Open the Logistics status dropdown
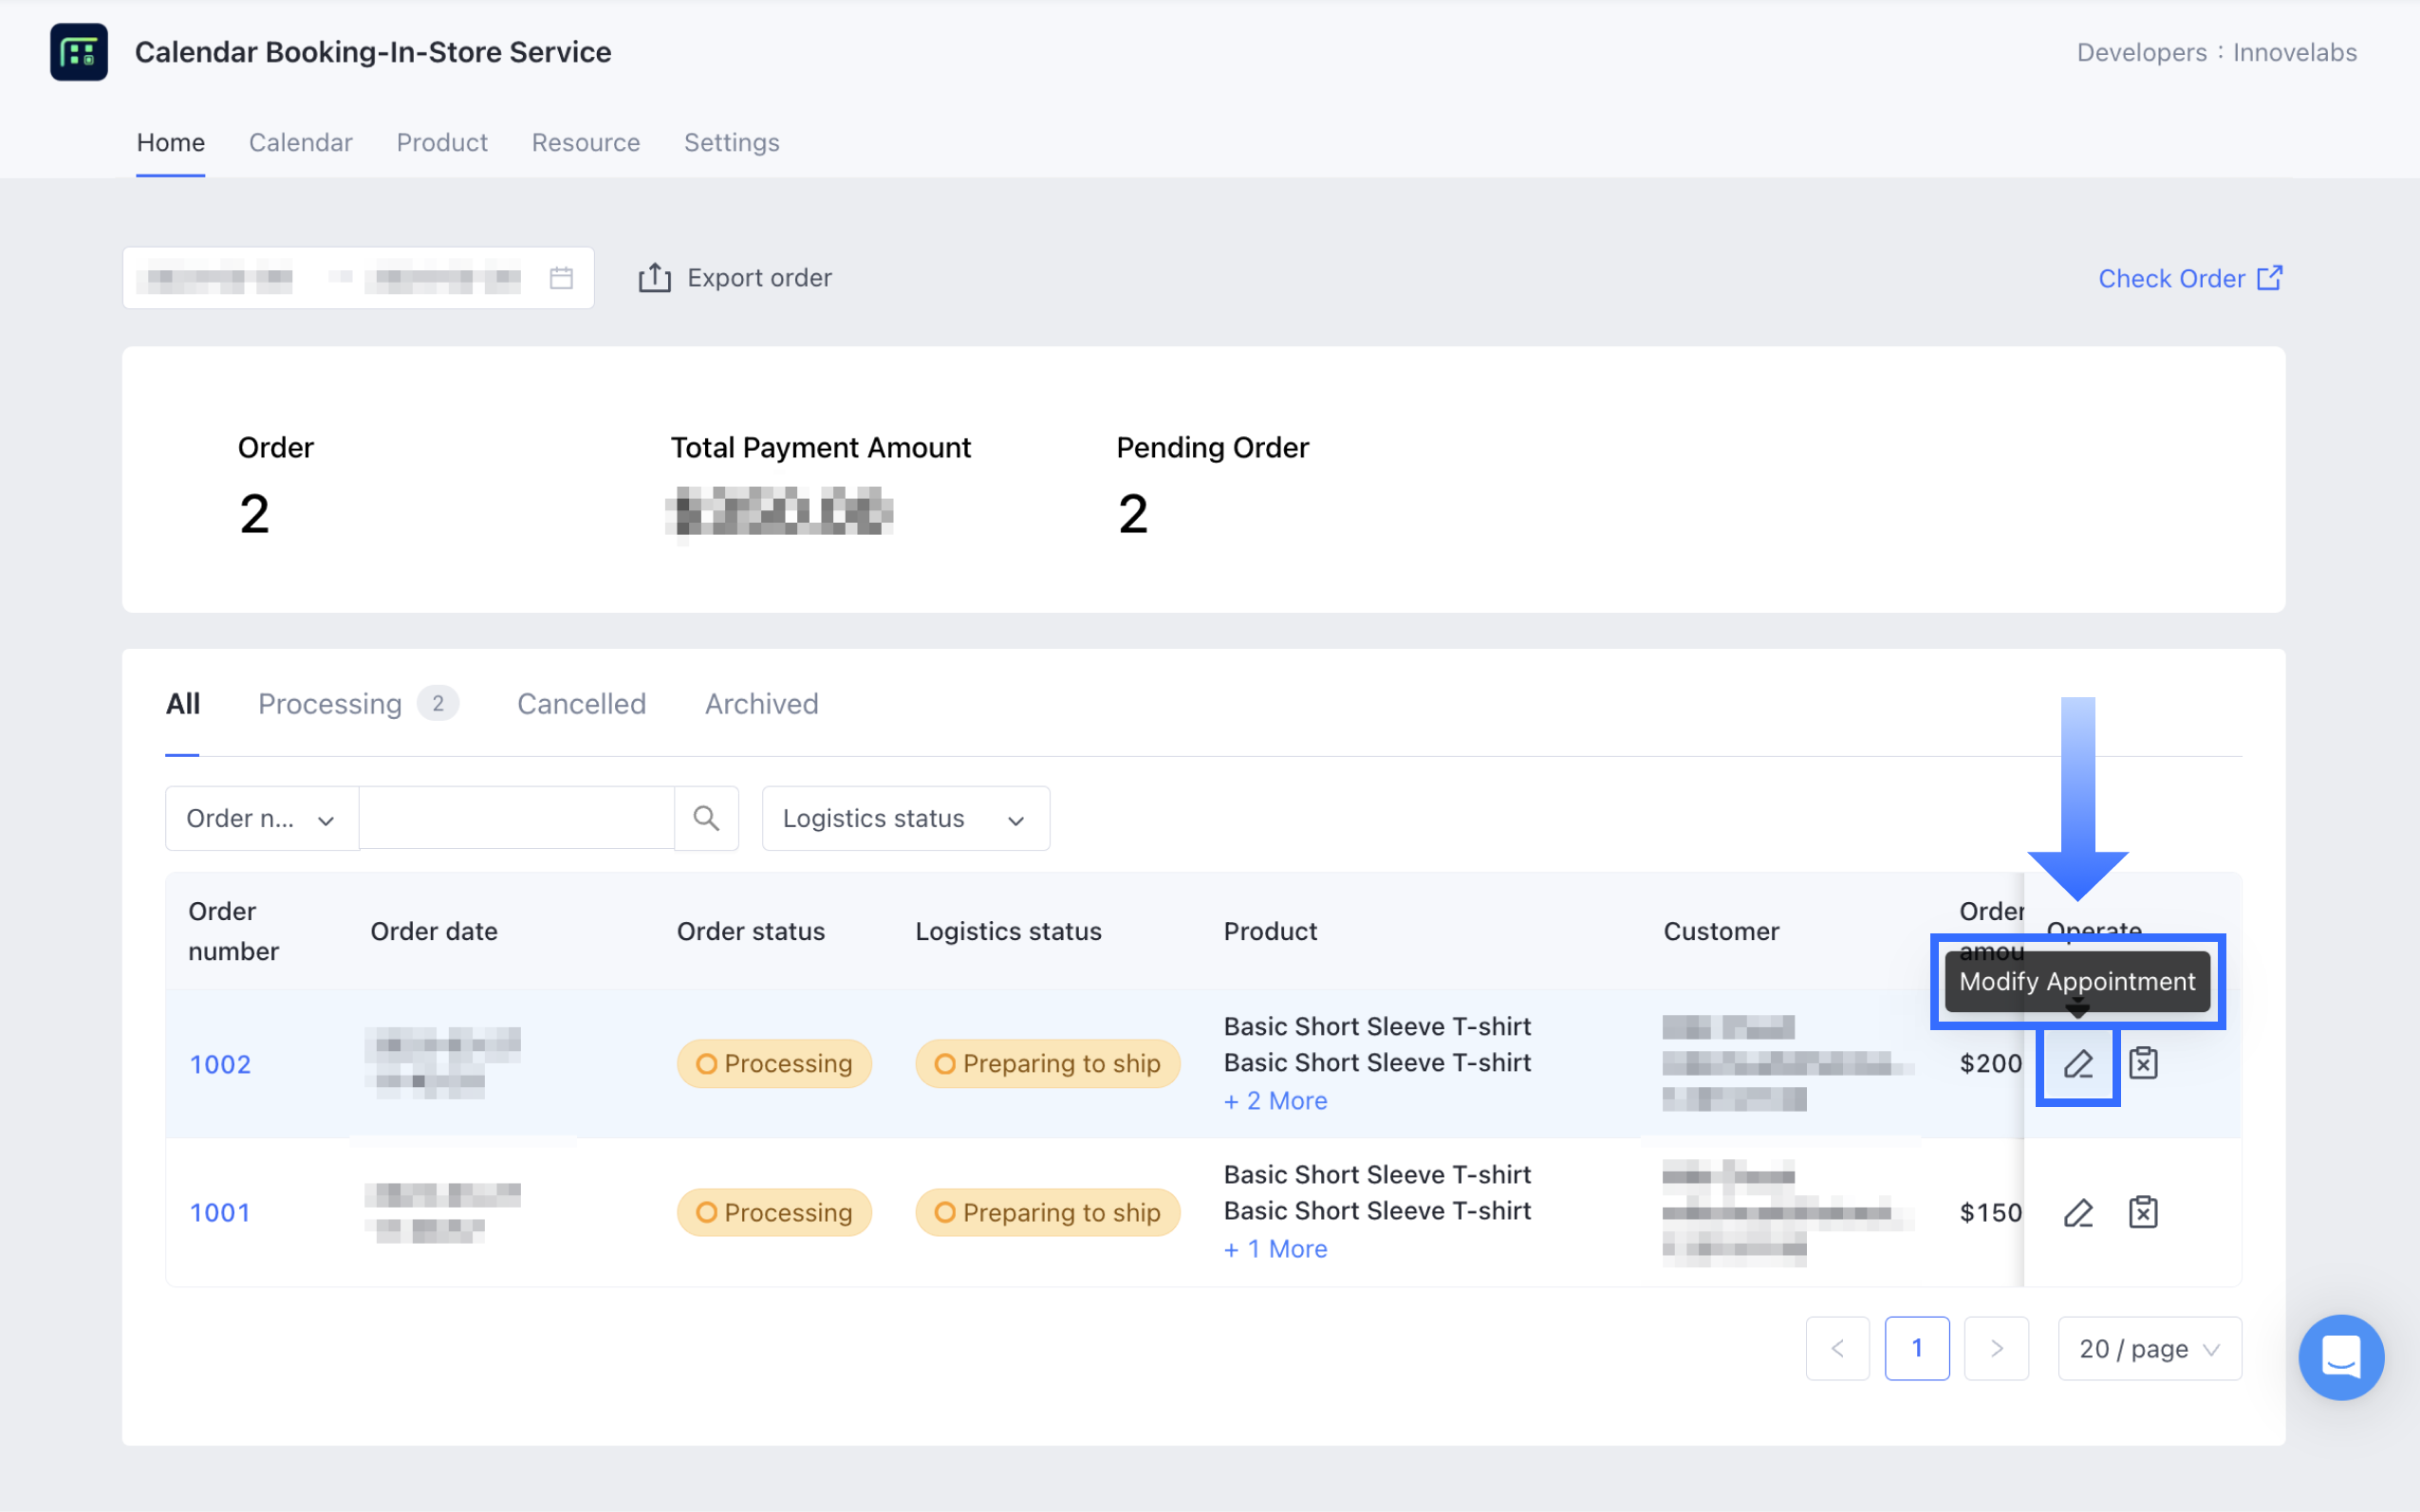 coord(904,818)
